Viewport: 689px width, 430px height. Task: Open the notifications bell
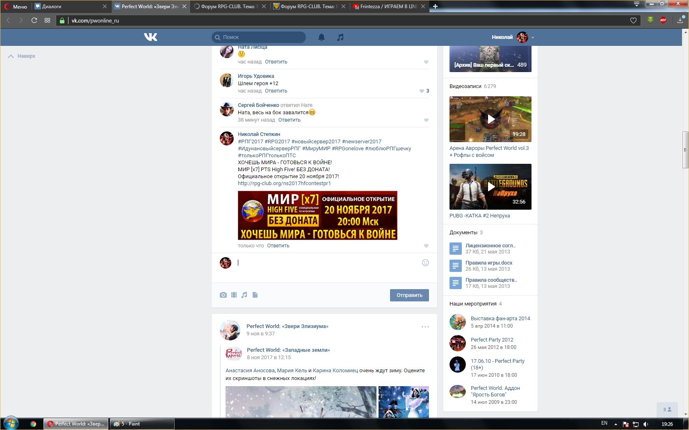[322, 37]
